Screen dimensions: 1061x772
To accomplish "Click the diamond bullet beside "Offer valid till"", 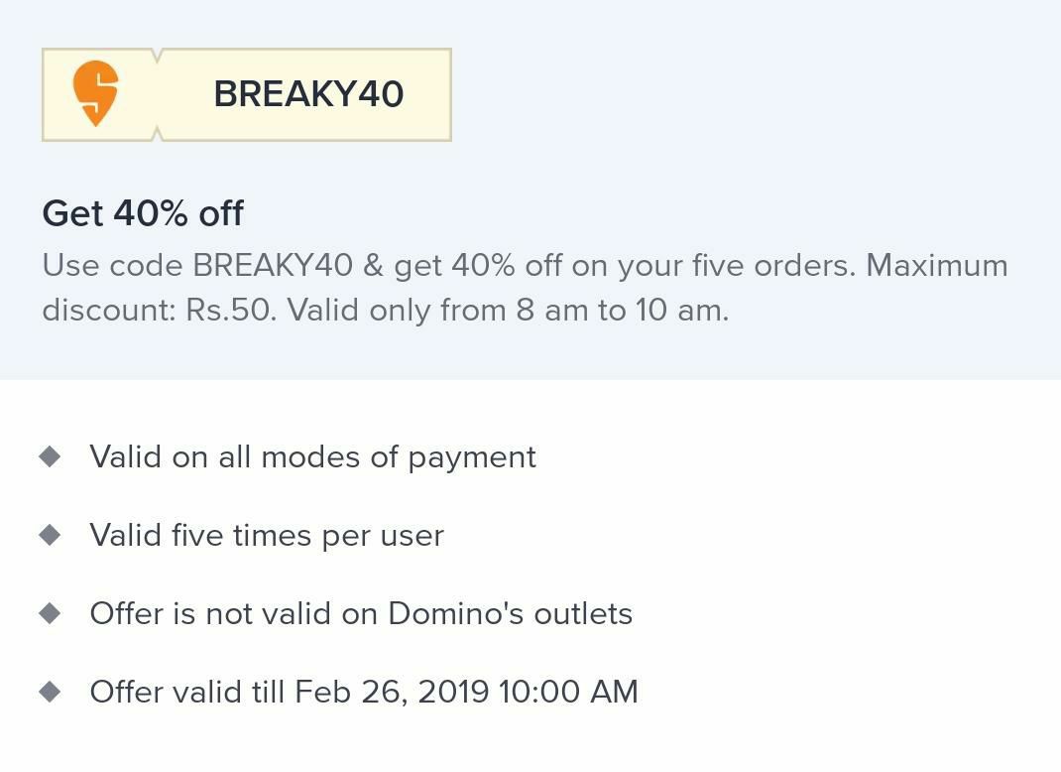I will tap(50, 692).
